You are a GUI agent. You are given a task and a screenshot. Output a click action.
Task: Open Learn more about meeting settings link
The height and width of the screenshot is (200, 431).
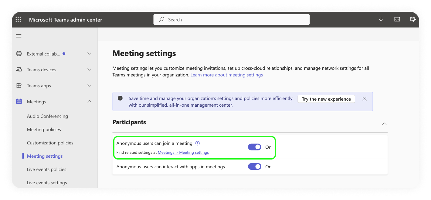pos(227,75)
